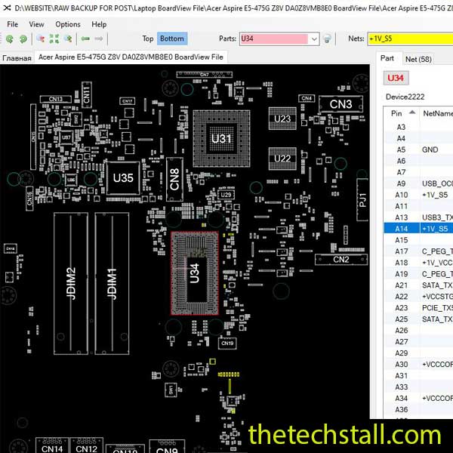Click the CN19 connector
Image resolution: width=453 pixels, height=453 pixels.
click(227, 344)
